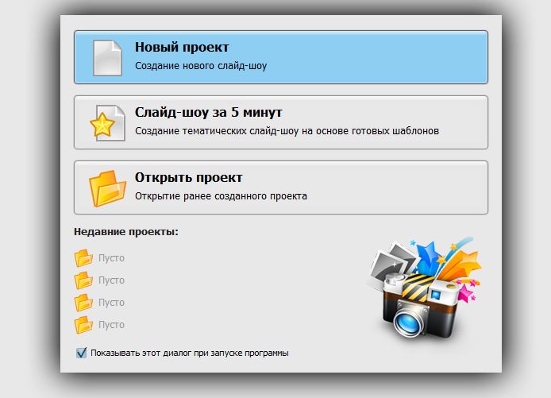Click the 'Открытие ранее созданного проекта' text
This screenshot has height=398, width=551.
221,196
